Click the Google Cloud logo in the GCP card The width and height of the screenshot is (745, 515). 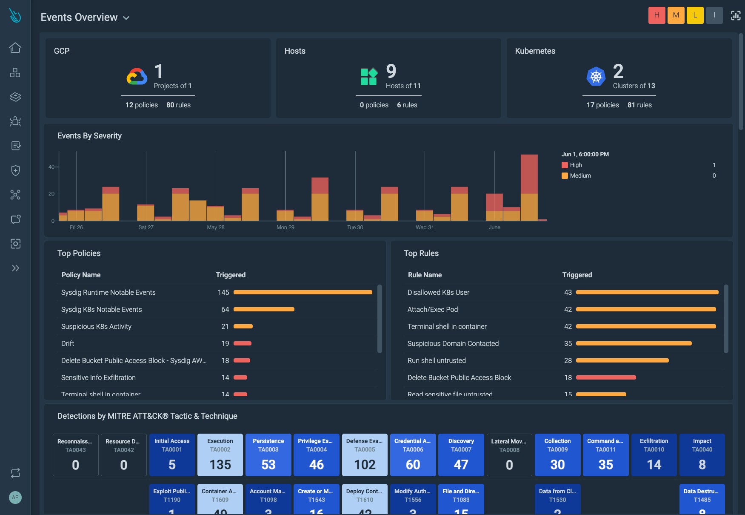137,77
